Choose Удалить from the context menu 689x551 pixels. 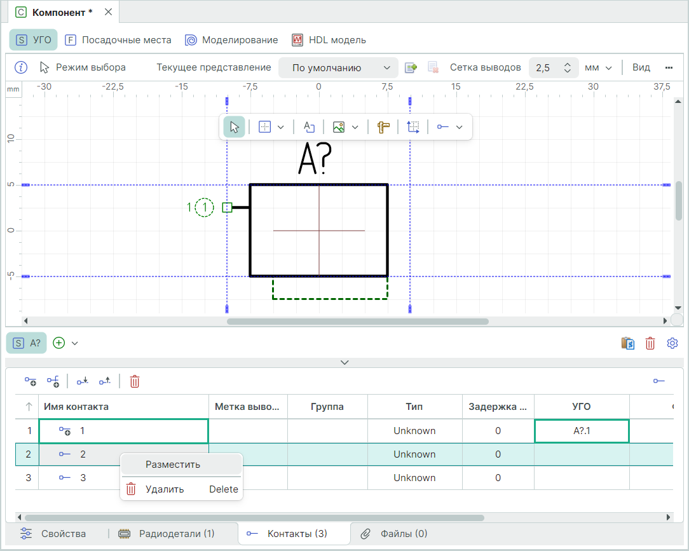pos(165,489)
